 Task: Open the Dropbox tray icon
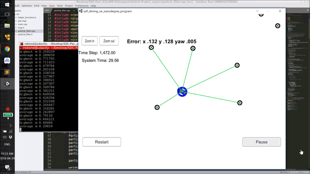11,137
